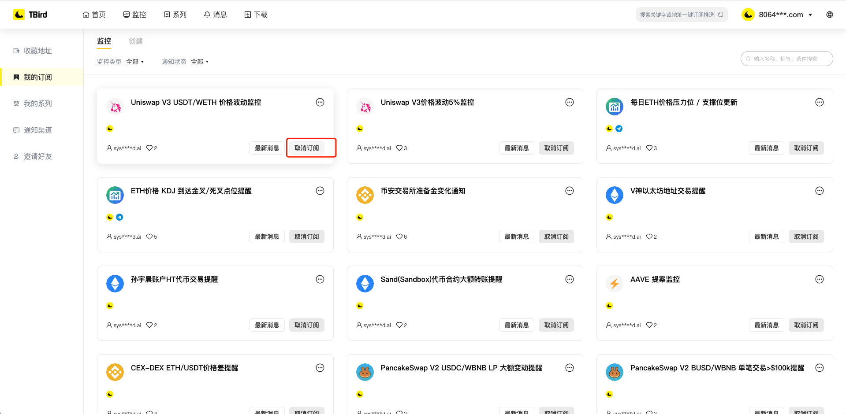846x414 pixels.
Task: Click the TBird logo in the header
Action: 30,15
